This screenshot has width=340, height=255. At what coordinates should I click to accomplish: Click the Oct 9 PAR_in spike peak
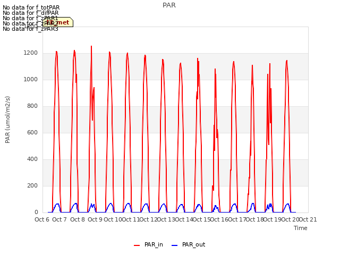click(91, 46)
